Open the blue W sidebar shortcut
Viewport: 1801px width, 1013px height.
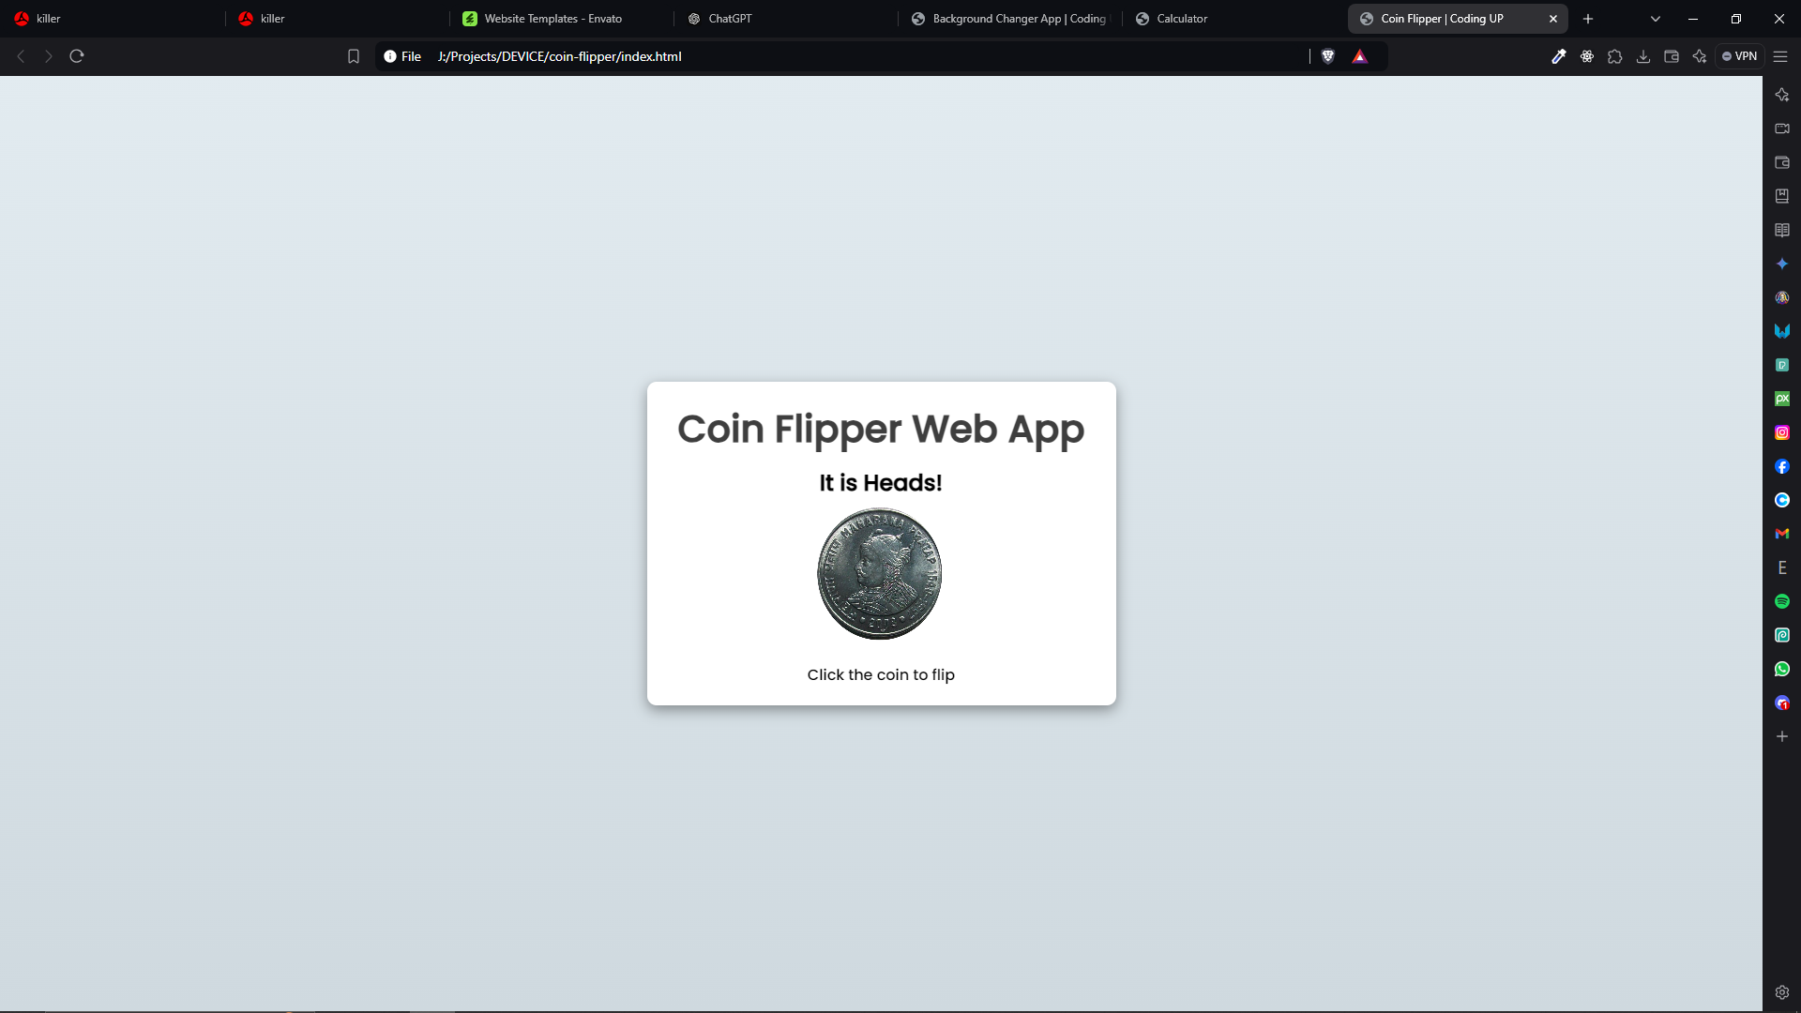pos(1782,331)
